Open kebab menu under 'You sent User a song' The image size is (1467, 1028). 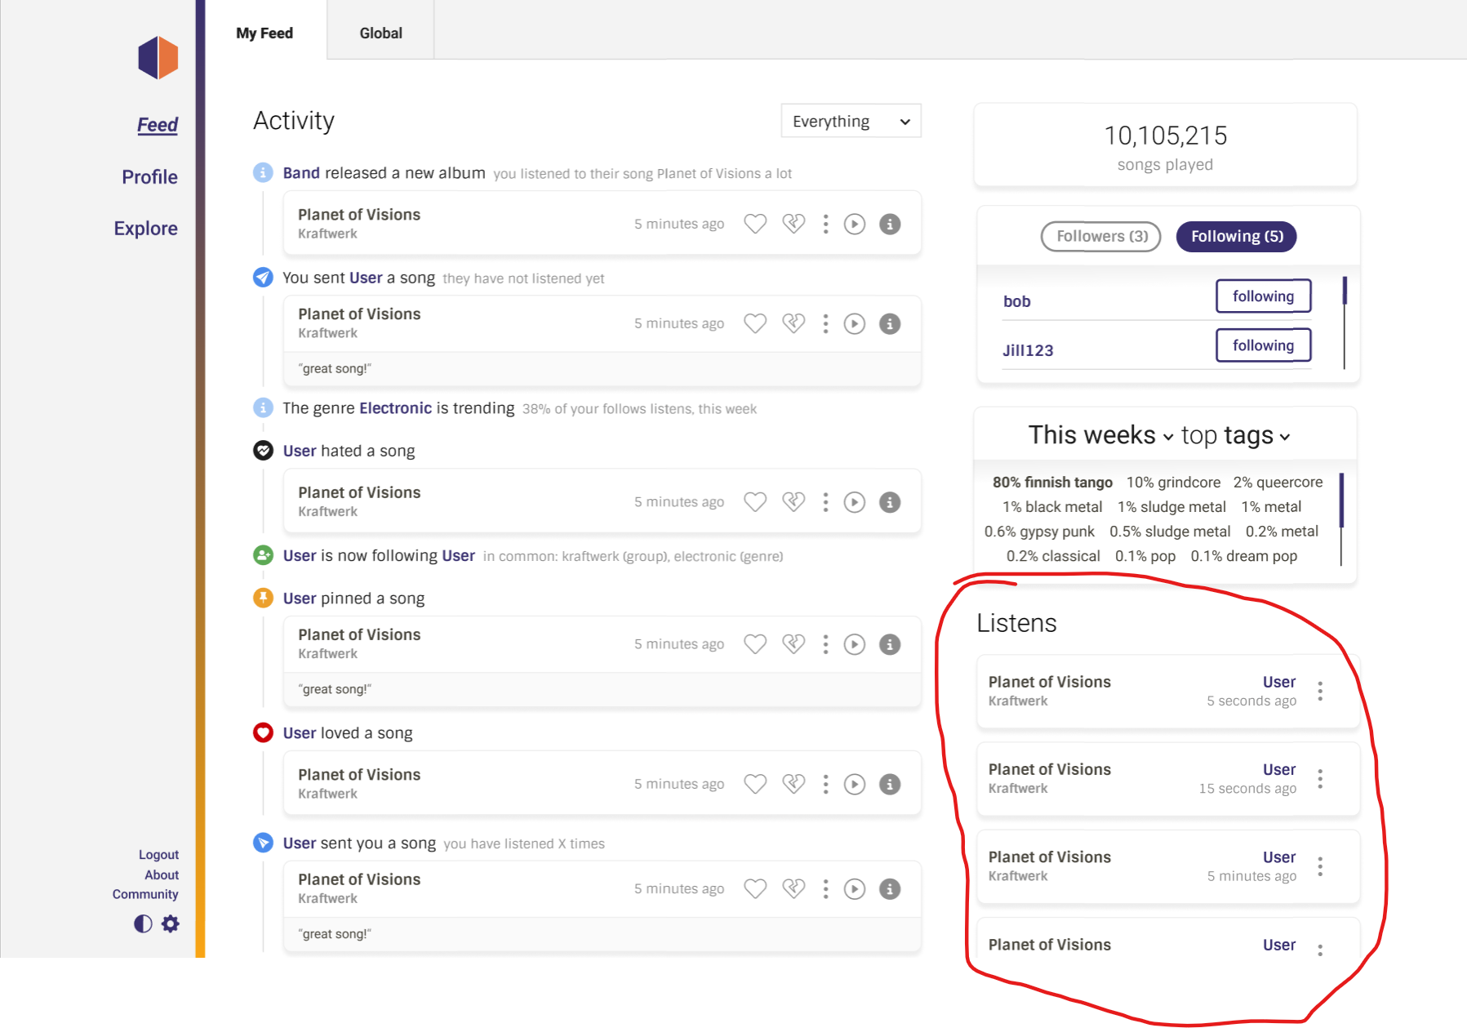click(825, 323)
